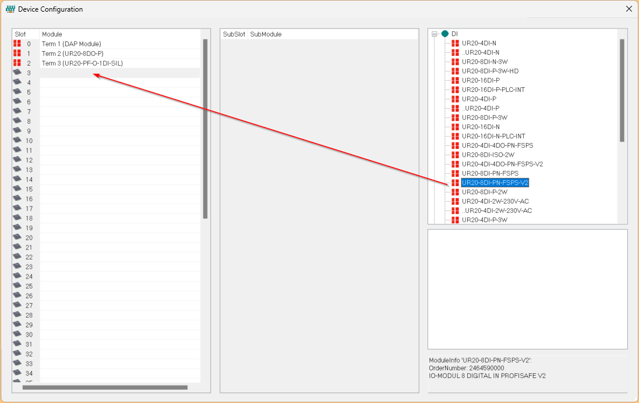Click the red module icon for slot 0
This screenshot has width=639, height=403.
point(17,44)
